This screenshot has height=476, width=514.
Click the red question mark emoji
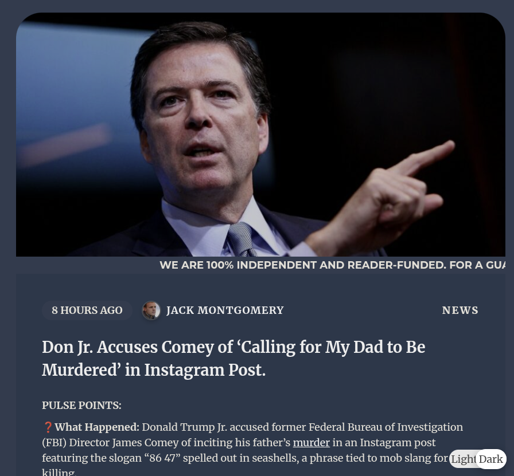click(x=48, y=427)
